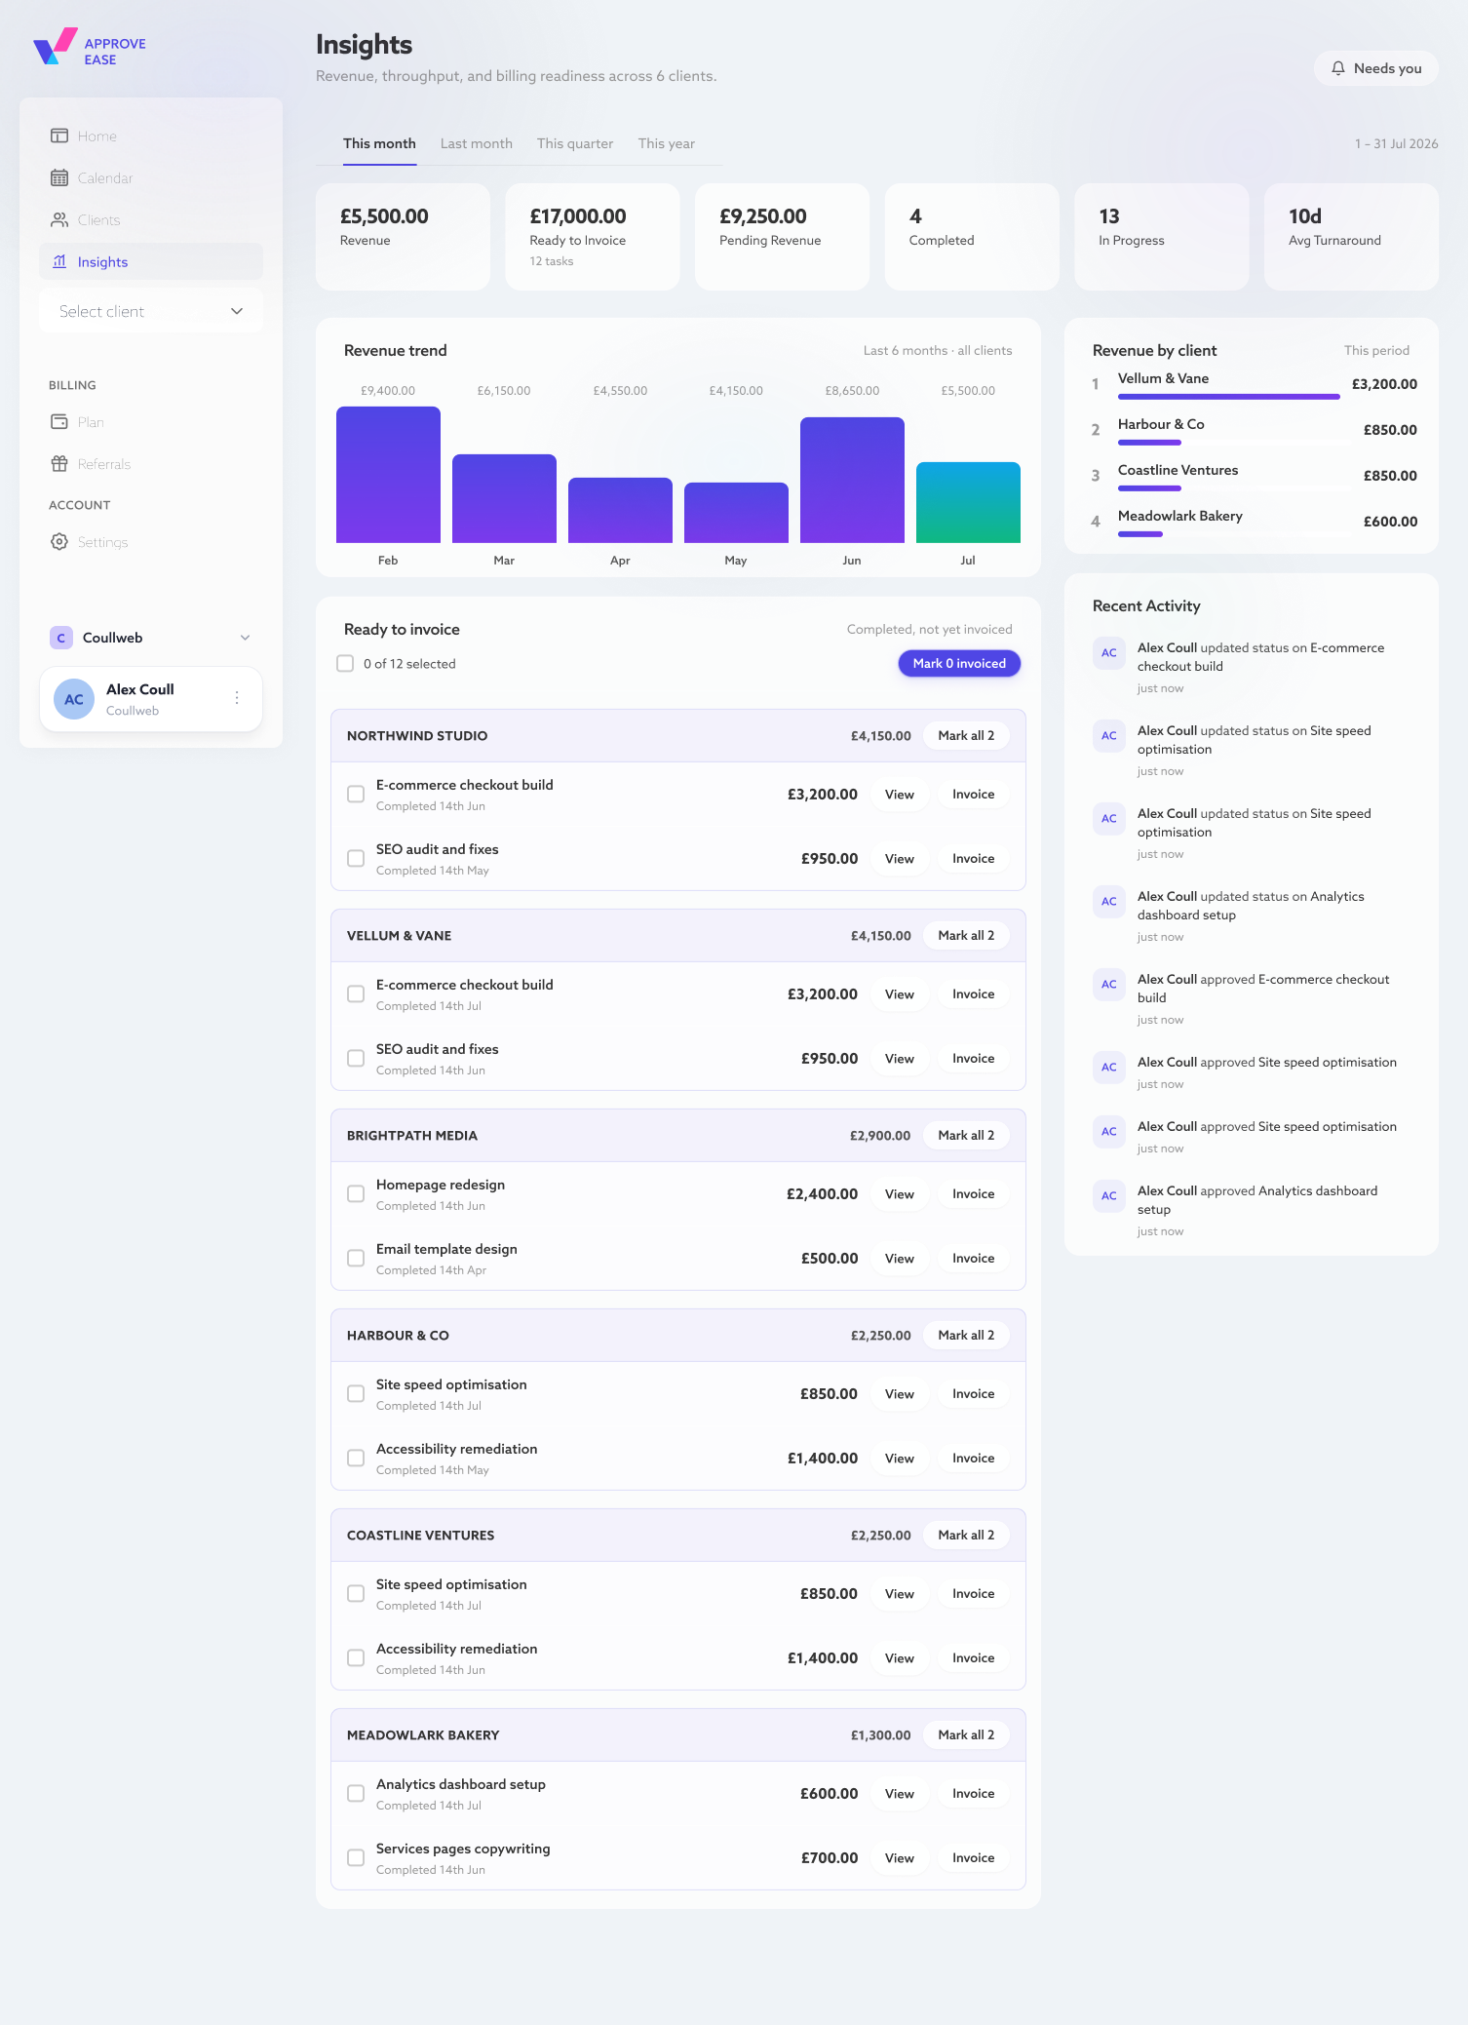The height and width of the screenshot is (2025, 1468).
Task: Select the Email template design checkbox
Action: coord(356,1258)
